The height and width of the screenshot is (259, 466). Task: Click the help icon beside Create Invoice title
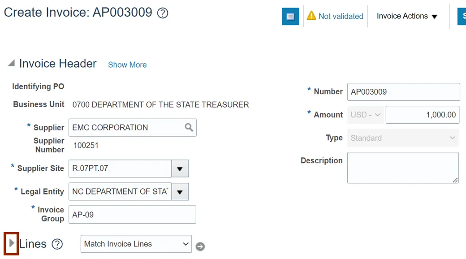tap(163, 13)
